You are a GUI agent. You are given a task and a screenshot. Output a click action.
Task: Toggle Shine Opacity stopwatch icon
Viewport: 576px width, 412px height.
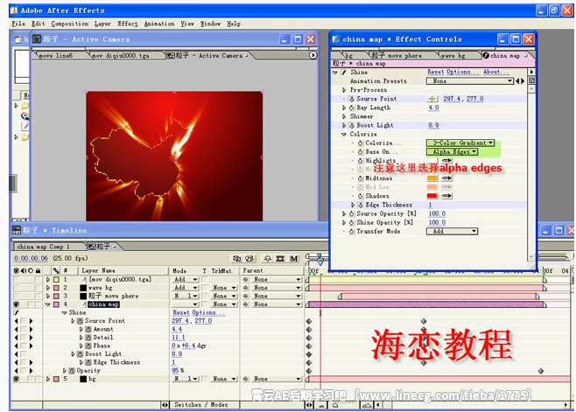pos(352,222)
